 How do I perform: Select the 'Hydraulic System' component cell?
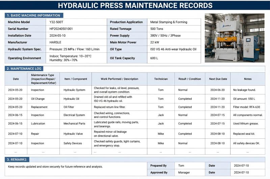(x=76, y=90)
